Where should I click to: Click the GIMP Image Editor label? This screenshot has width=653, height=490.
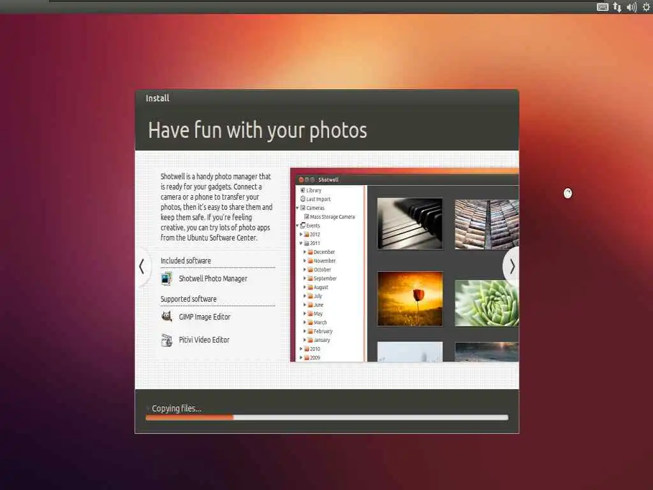tap(205, 316)
